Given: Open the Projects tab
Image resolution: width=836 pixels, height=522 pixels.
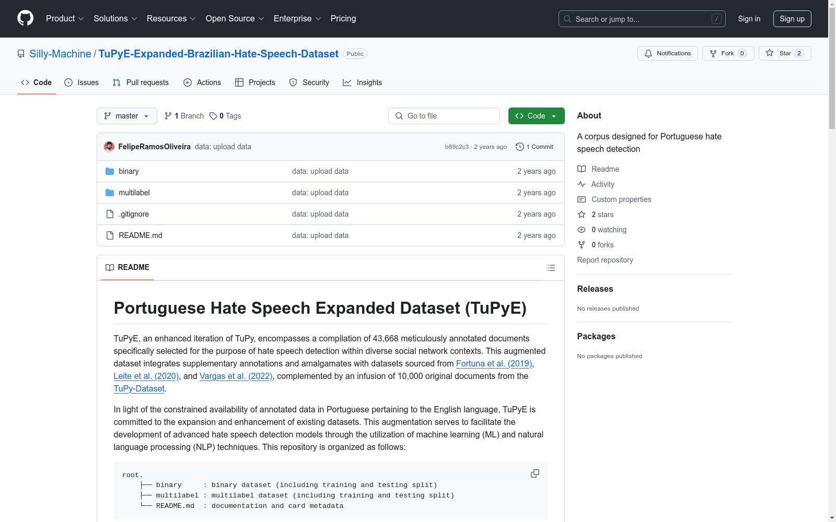Looking at the screenshot, I should tap(255, 82).
